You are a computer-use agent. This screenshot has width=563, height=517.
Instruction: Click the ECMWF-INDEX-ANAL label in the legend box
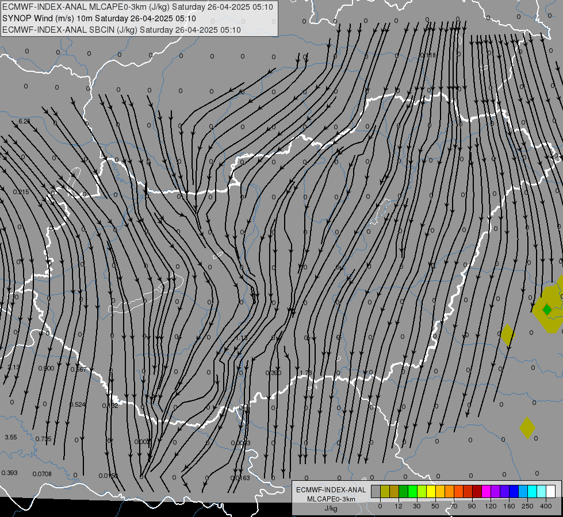point(331,490)
